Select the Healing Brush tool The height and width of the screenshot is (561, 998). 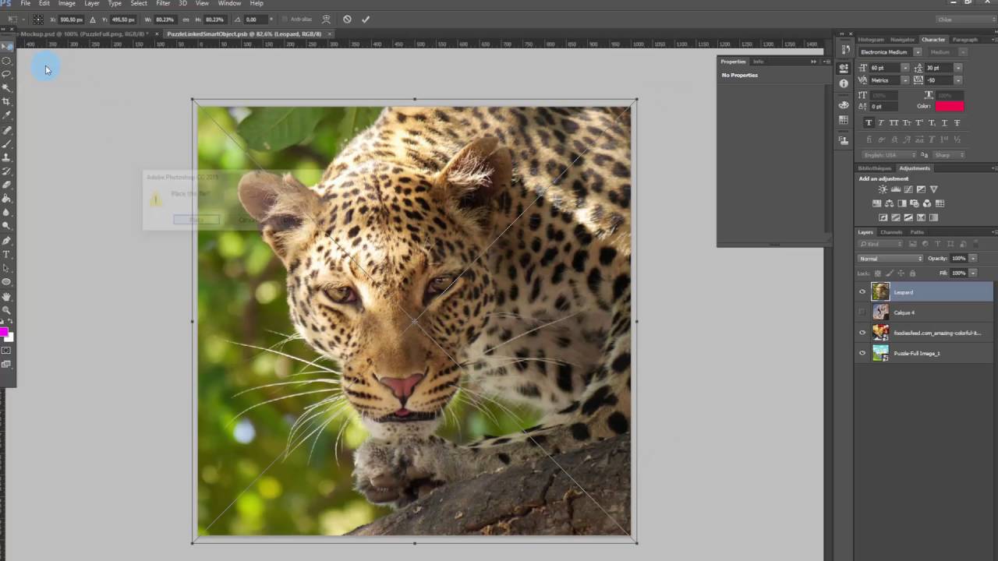point(6,130)
